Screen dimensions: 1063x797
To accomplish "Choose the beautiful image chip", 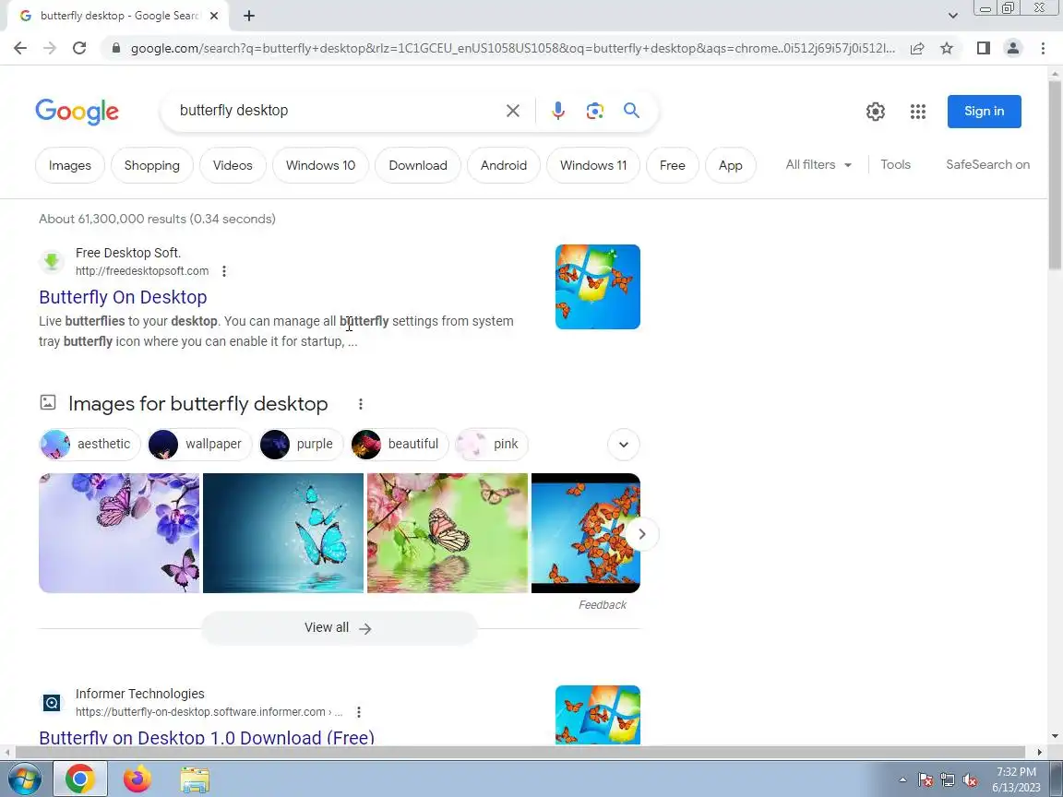I will (400, 445).
